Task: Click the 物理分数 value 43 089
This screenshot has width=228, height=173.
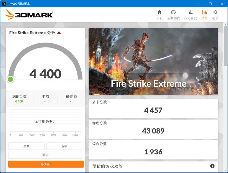Action: tap(153, 131)
